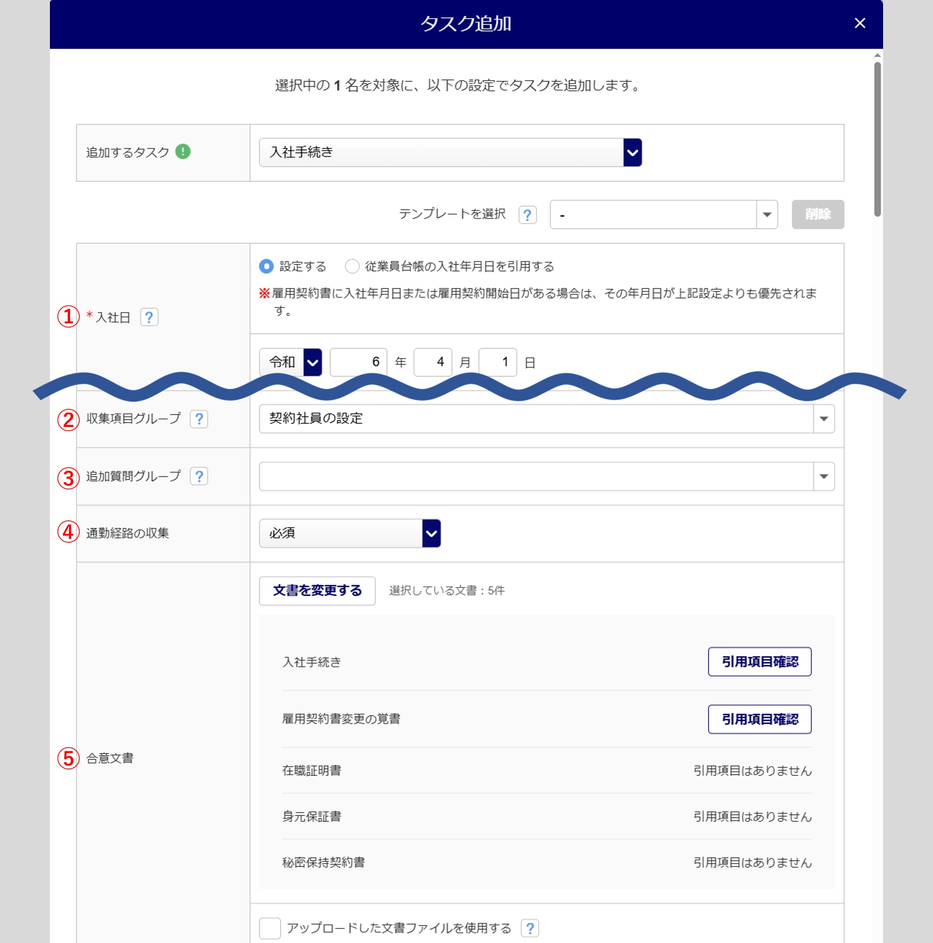This screenshot has width=933, height=943.
Task: Click the day input field showing 1
Action: click(498, 362)
